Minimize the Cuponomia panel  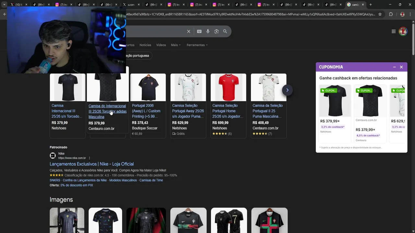394,67
